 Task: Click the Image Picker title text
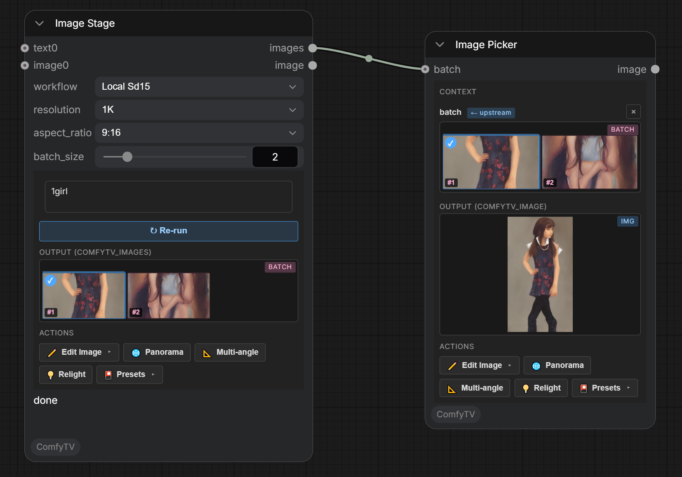tap(486, 44)
